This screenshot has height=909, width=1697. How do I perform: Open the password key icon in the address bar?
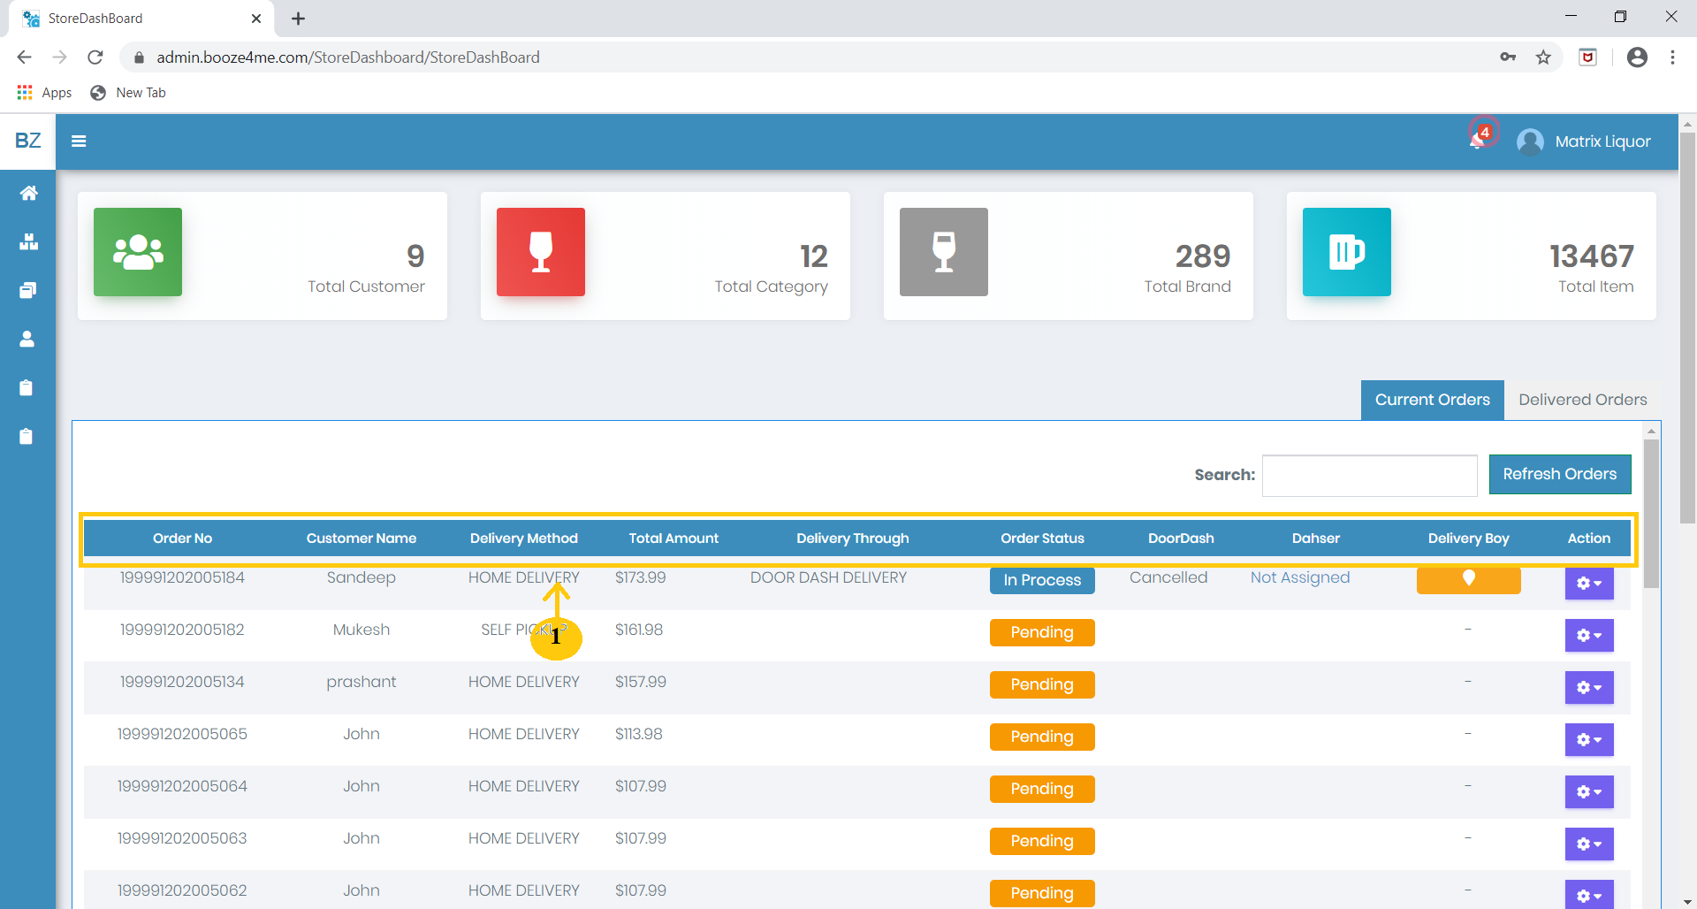click(1508, 57)
